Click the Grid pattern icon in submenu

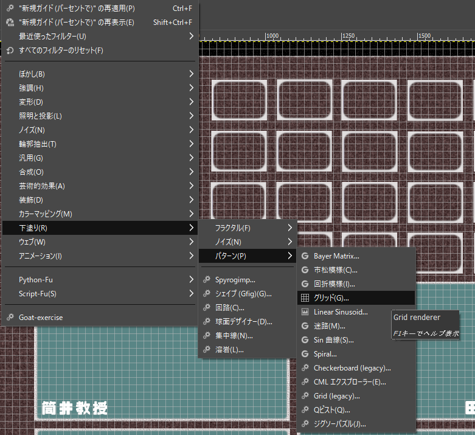(305, 298)
